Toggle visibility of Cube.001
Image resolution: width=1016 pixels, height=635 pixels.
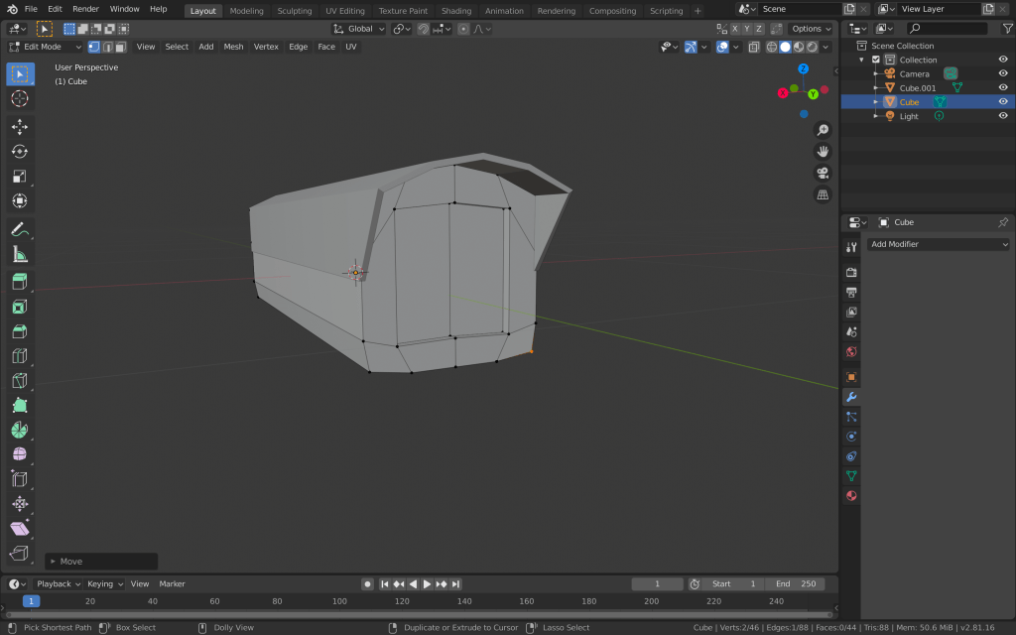pos(1003,87)
